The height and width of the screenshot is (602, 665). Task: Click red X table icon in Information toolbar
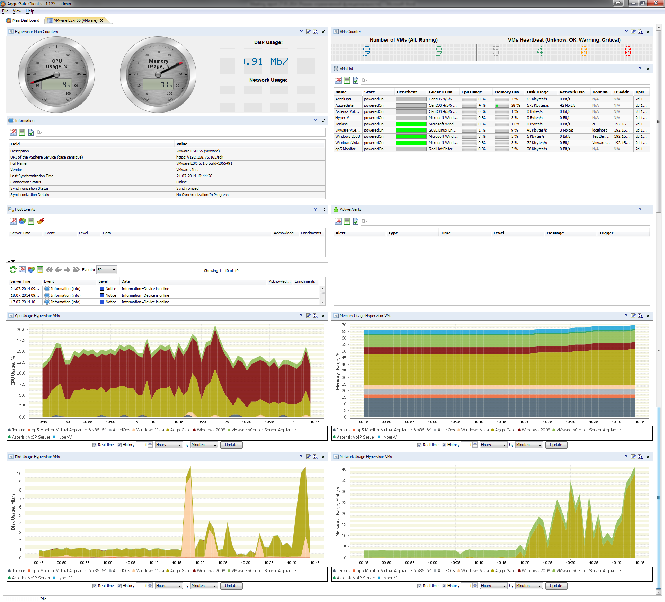coord(13,132)
